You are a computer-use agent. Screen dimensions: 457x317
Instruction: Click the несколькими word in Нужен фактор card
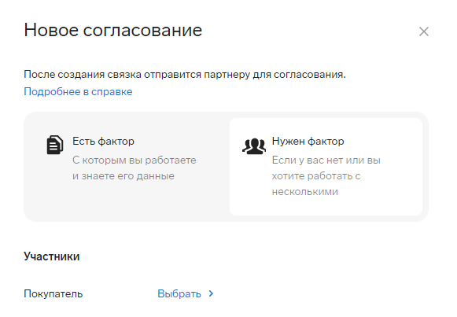305,192
